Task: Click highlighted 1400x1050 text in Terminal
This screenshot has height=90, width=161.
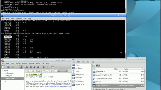Action: [8, 37]
